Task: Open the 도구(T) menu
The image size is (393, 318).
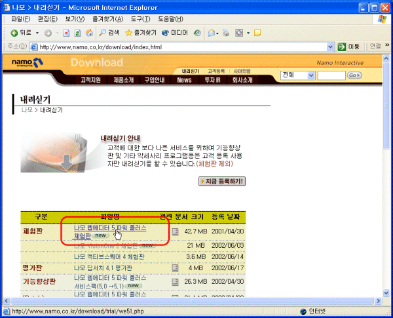Action: [x=140, y=19]
